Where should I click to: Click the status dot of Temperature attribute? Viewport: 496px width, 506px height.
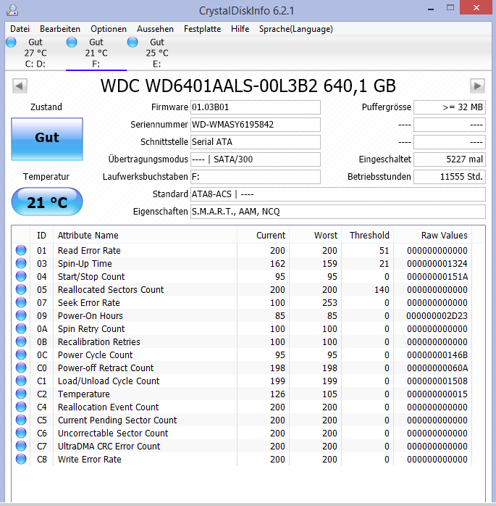tap(21, 394)
